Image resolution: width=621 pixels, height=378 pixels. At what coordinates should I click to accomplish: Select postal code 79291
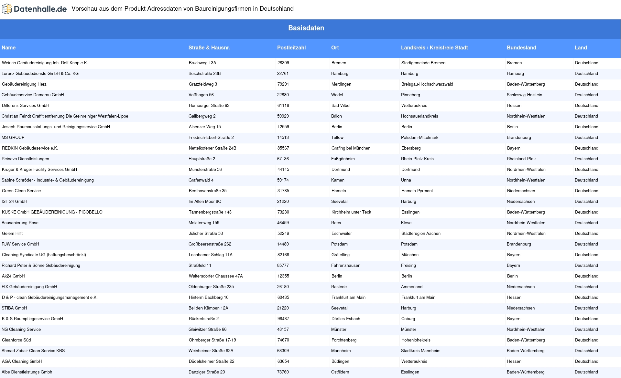click(283, 84)
